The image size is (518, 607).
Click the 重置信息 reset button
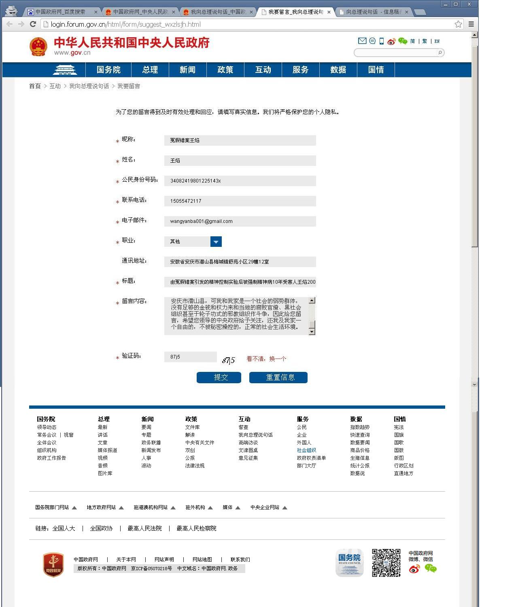pos(278,378)
